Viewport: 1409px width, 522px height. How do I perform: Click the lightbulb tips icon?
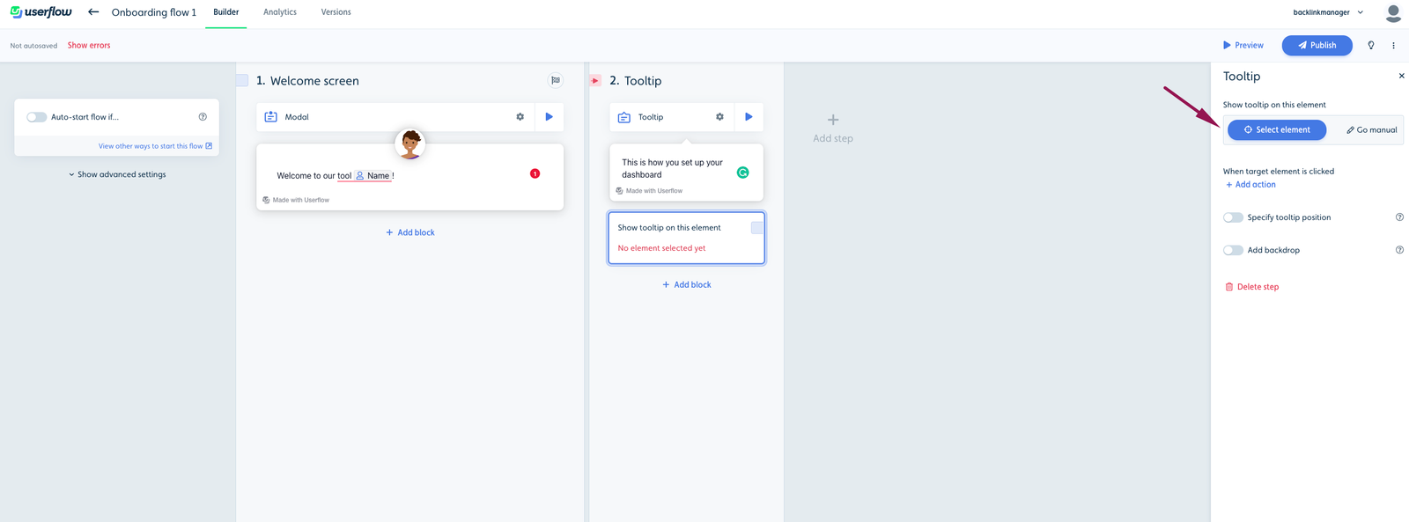(x=1371, y=45)
